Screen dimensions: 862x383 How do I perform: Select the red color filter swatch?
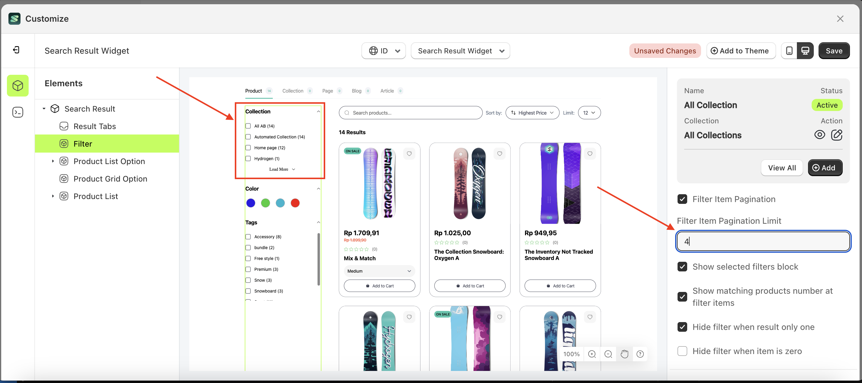click(x=295, y=203)
